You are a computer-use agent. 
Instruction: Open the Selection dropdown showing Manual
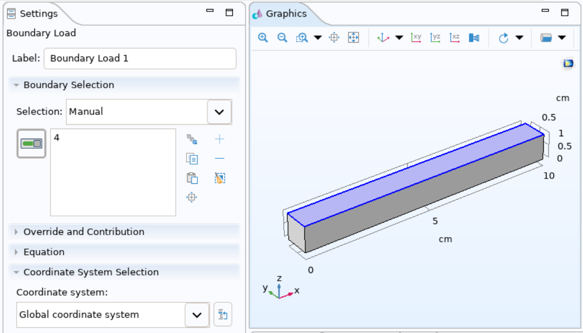coord(219,111)
